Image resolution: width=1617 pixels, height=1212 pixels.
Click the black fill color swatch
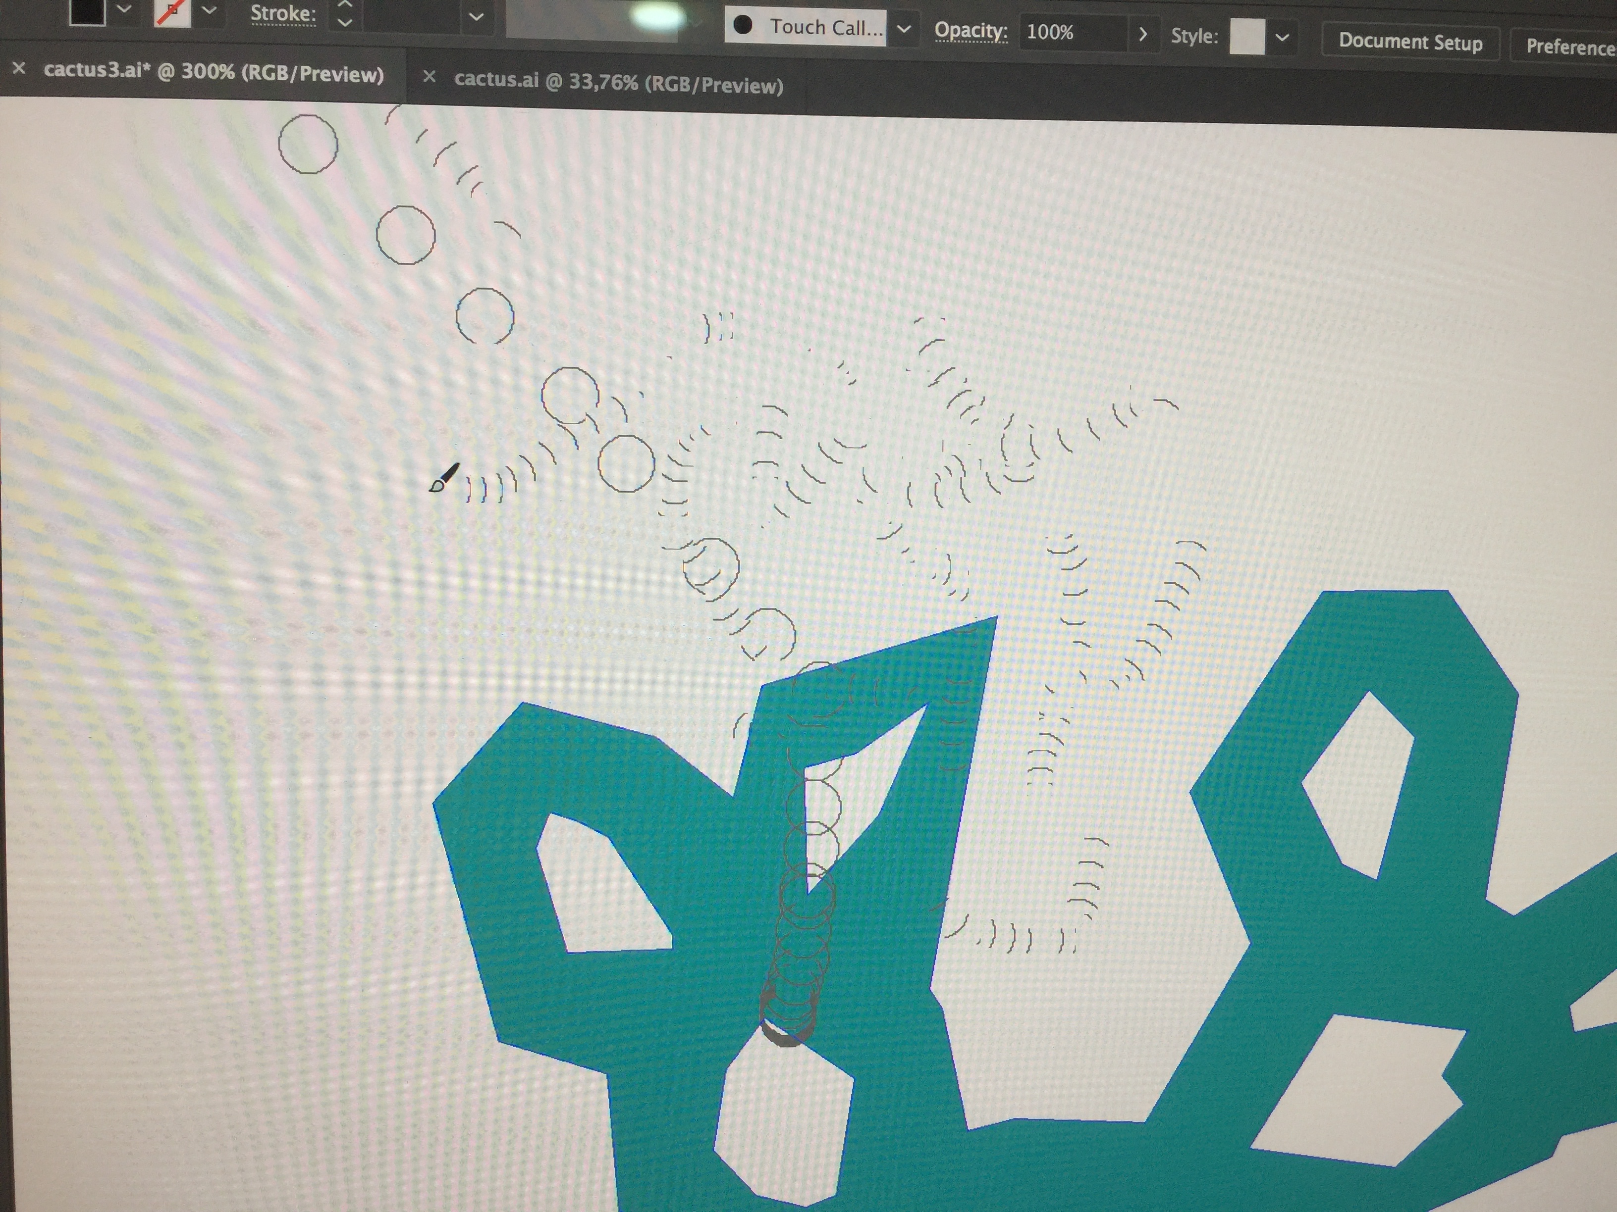pos(87,12)
